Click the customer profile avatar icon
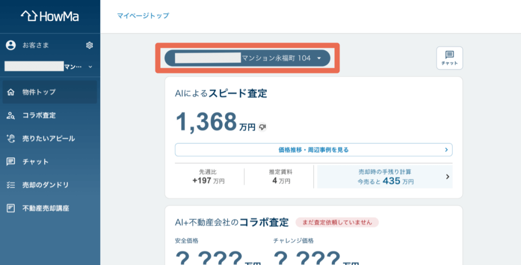The height and width of the screenshot is (265, 521). 11,45
